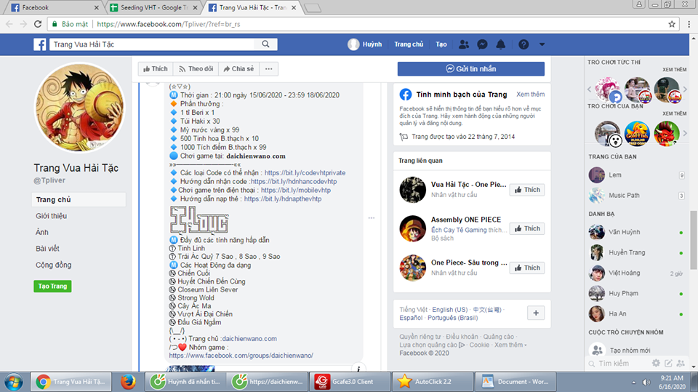Open Firefox from the taskbar

128,382
